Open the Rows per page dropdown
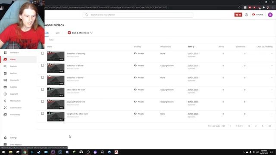Screen dimensions: 276x155 [226, 126]
